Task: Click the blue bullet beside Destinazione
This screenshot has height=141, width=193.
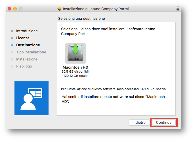Action: [12, 45]
